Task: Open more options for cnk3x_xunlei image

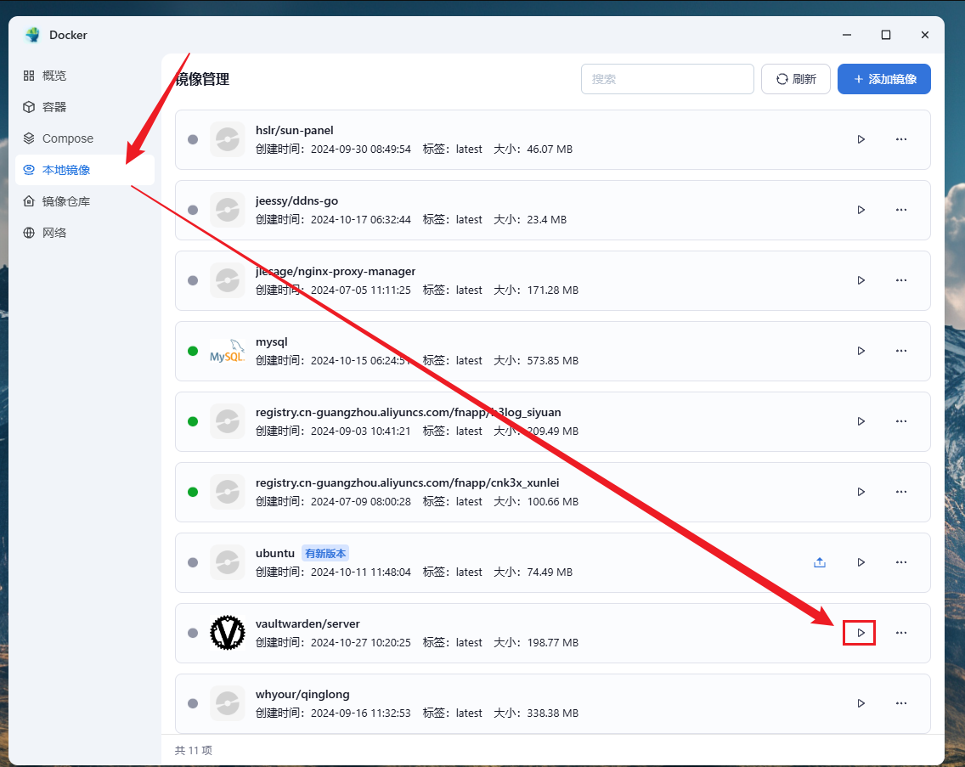Action: (901, 492)
